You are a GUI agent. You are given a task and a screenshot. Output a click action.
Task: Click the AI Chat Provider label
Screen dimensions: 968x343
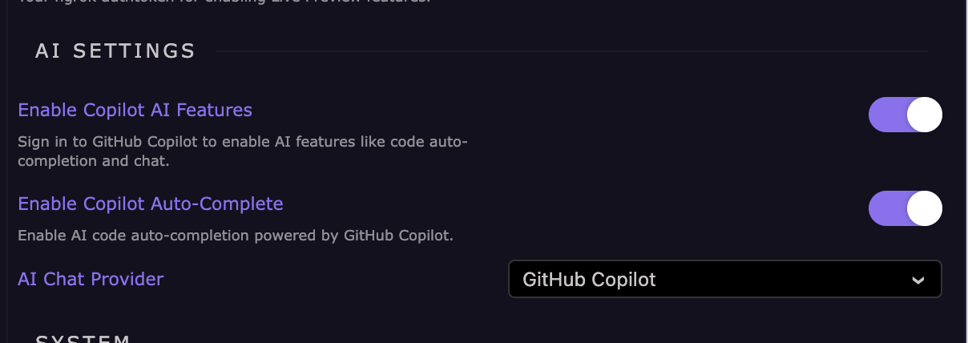point(91,279)
